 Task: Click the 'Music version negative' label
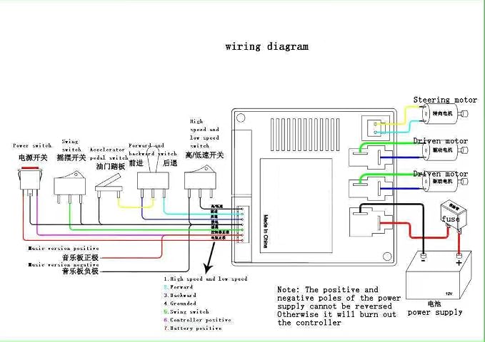click(64, 265)
